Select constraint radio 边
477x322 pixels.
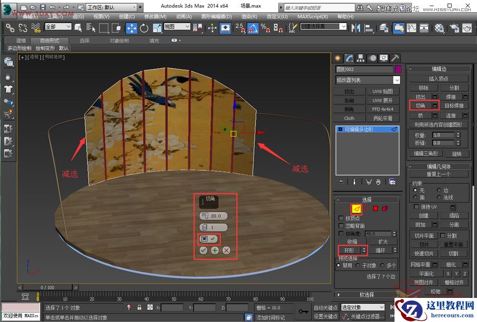pos(439,190)
